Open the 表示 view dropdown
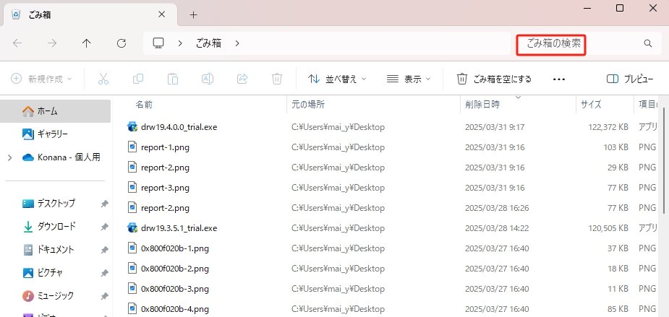Screen dimensions: 669x317 (x=409, y=79)
